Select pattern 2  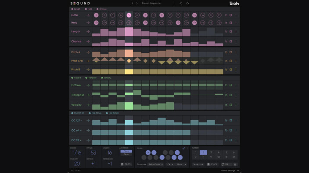(x=203, y=152)
